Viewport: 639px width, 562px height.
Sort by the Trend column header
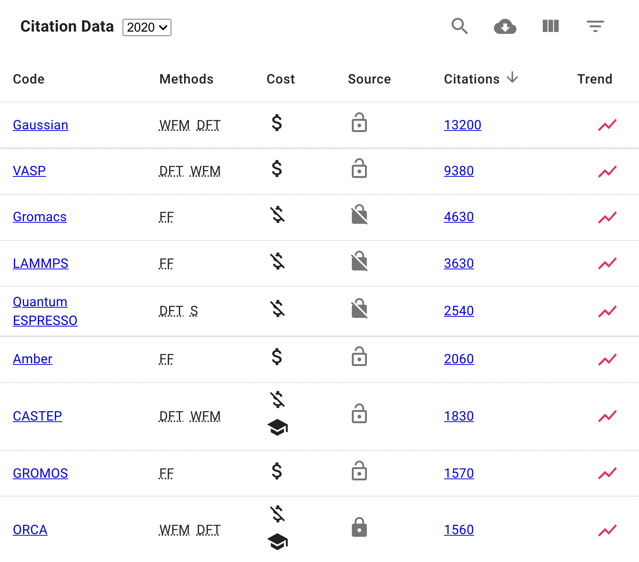coord(595,79)
